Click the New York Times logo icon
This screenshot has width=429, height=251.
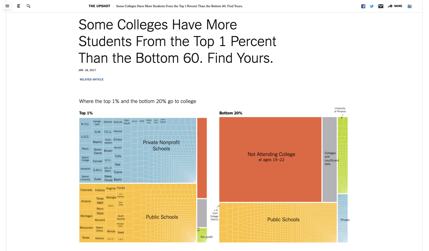click(x=19, y=6)
